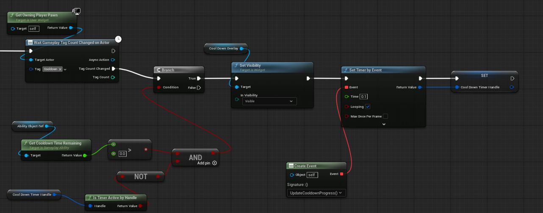Click the Event output pin on Create Event

point(341,174)
